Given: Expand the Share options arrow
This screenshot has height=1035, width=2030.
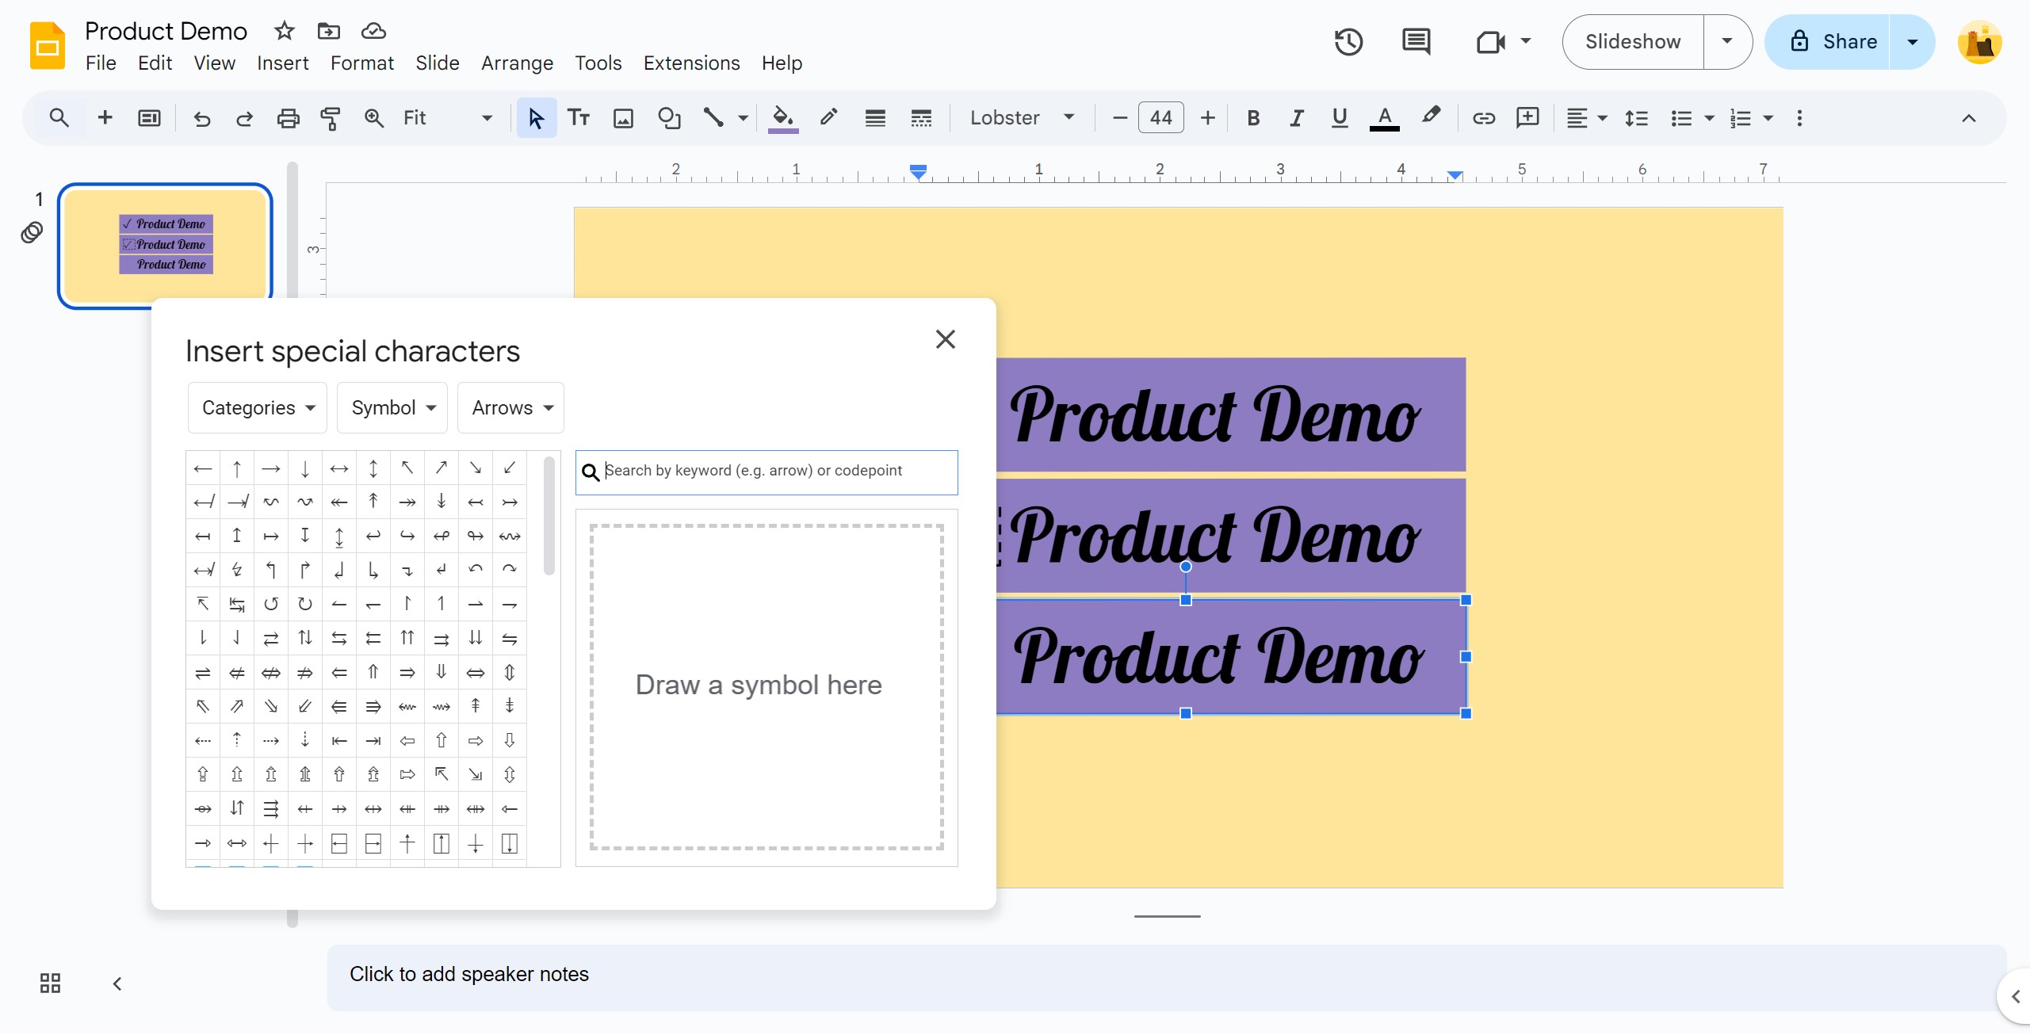Looking at the screenshot, I should tap(1912, 41).
